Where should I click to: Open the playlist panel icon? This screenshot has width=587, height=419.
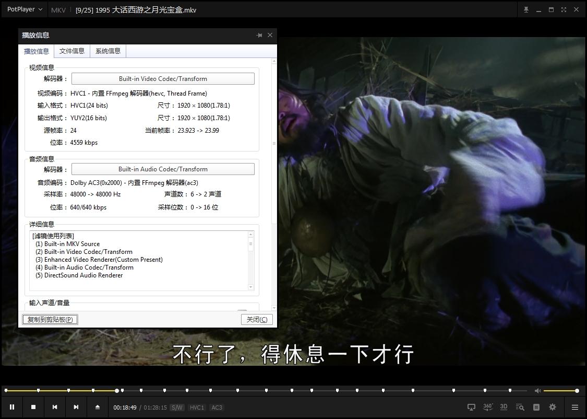[x=536, y=407]
